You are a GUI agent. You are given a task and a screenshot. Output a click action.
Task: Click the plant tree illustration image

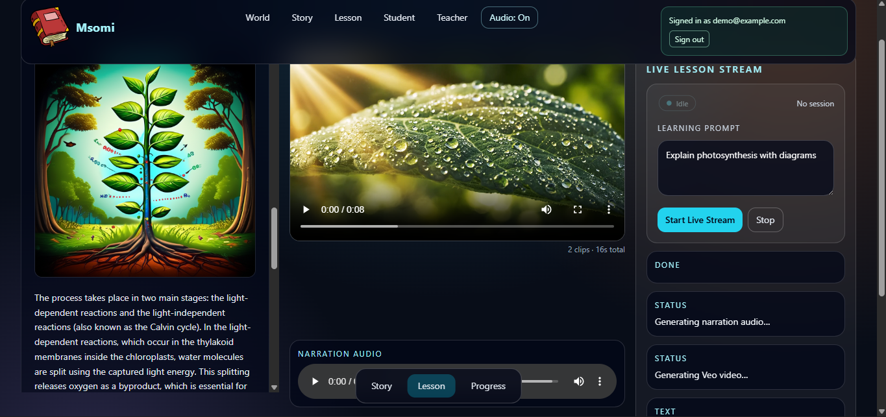pos(145,171)
